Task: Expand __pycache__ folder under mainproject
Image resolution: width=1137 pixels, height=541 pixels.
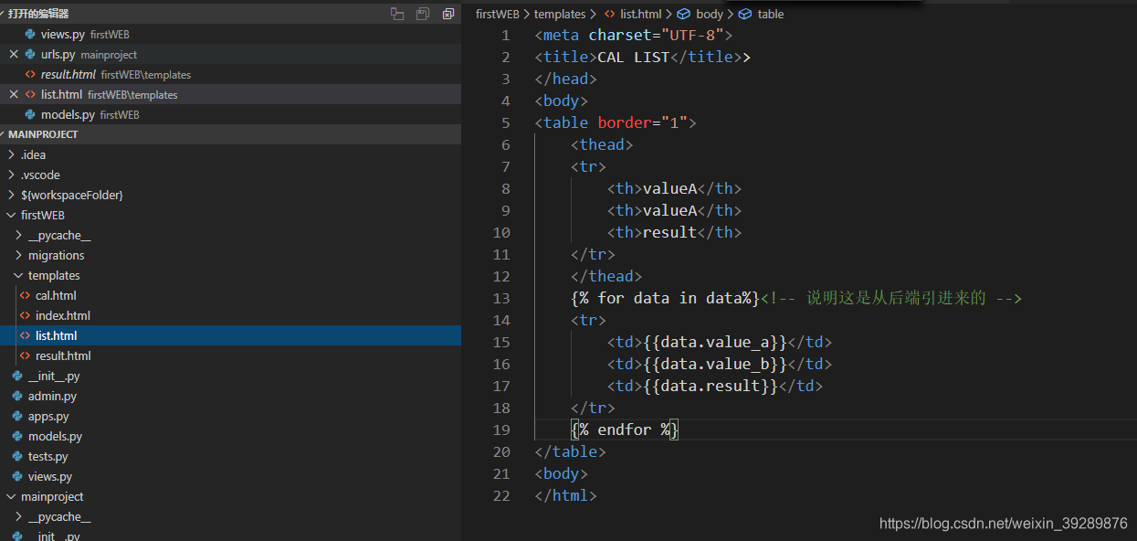Action: (18, 516)
